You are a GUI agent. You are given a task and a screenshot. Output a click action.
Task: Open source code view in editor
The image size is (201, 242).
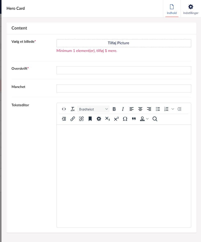(64, 109)
